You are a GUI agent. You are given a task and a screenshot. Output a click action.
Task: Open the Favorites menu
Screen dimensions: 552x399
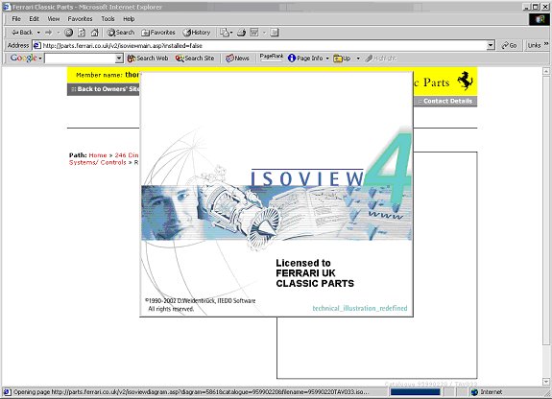tap(80, 19)
